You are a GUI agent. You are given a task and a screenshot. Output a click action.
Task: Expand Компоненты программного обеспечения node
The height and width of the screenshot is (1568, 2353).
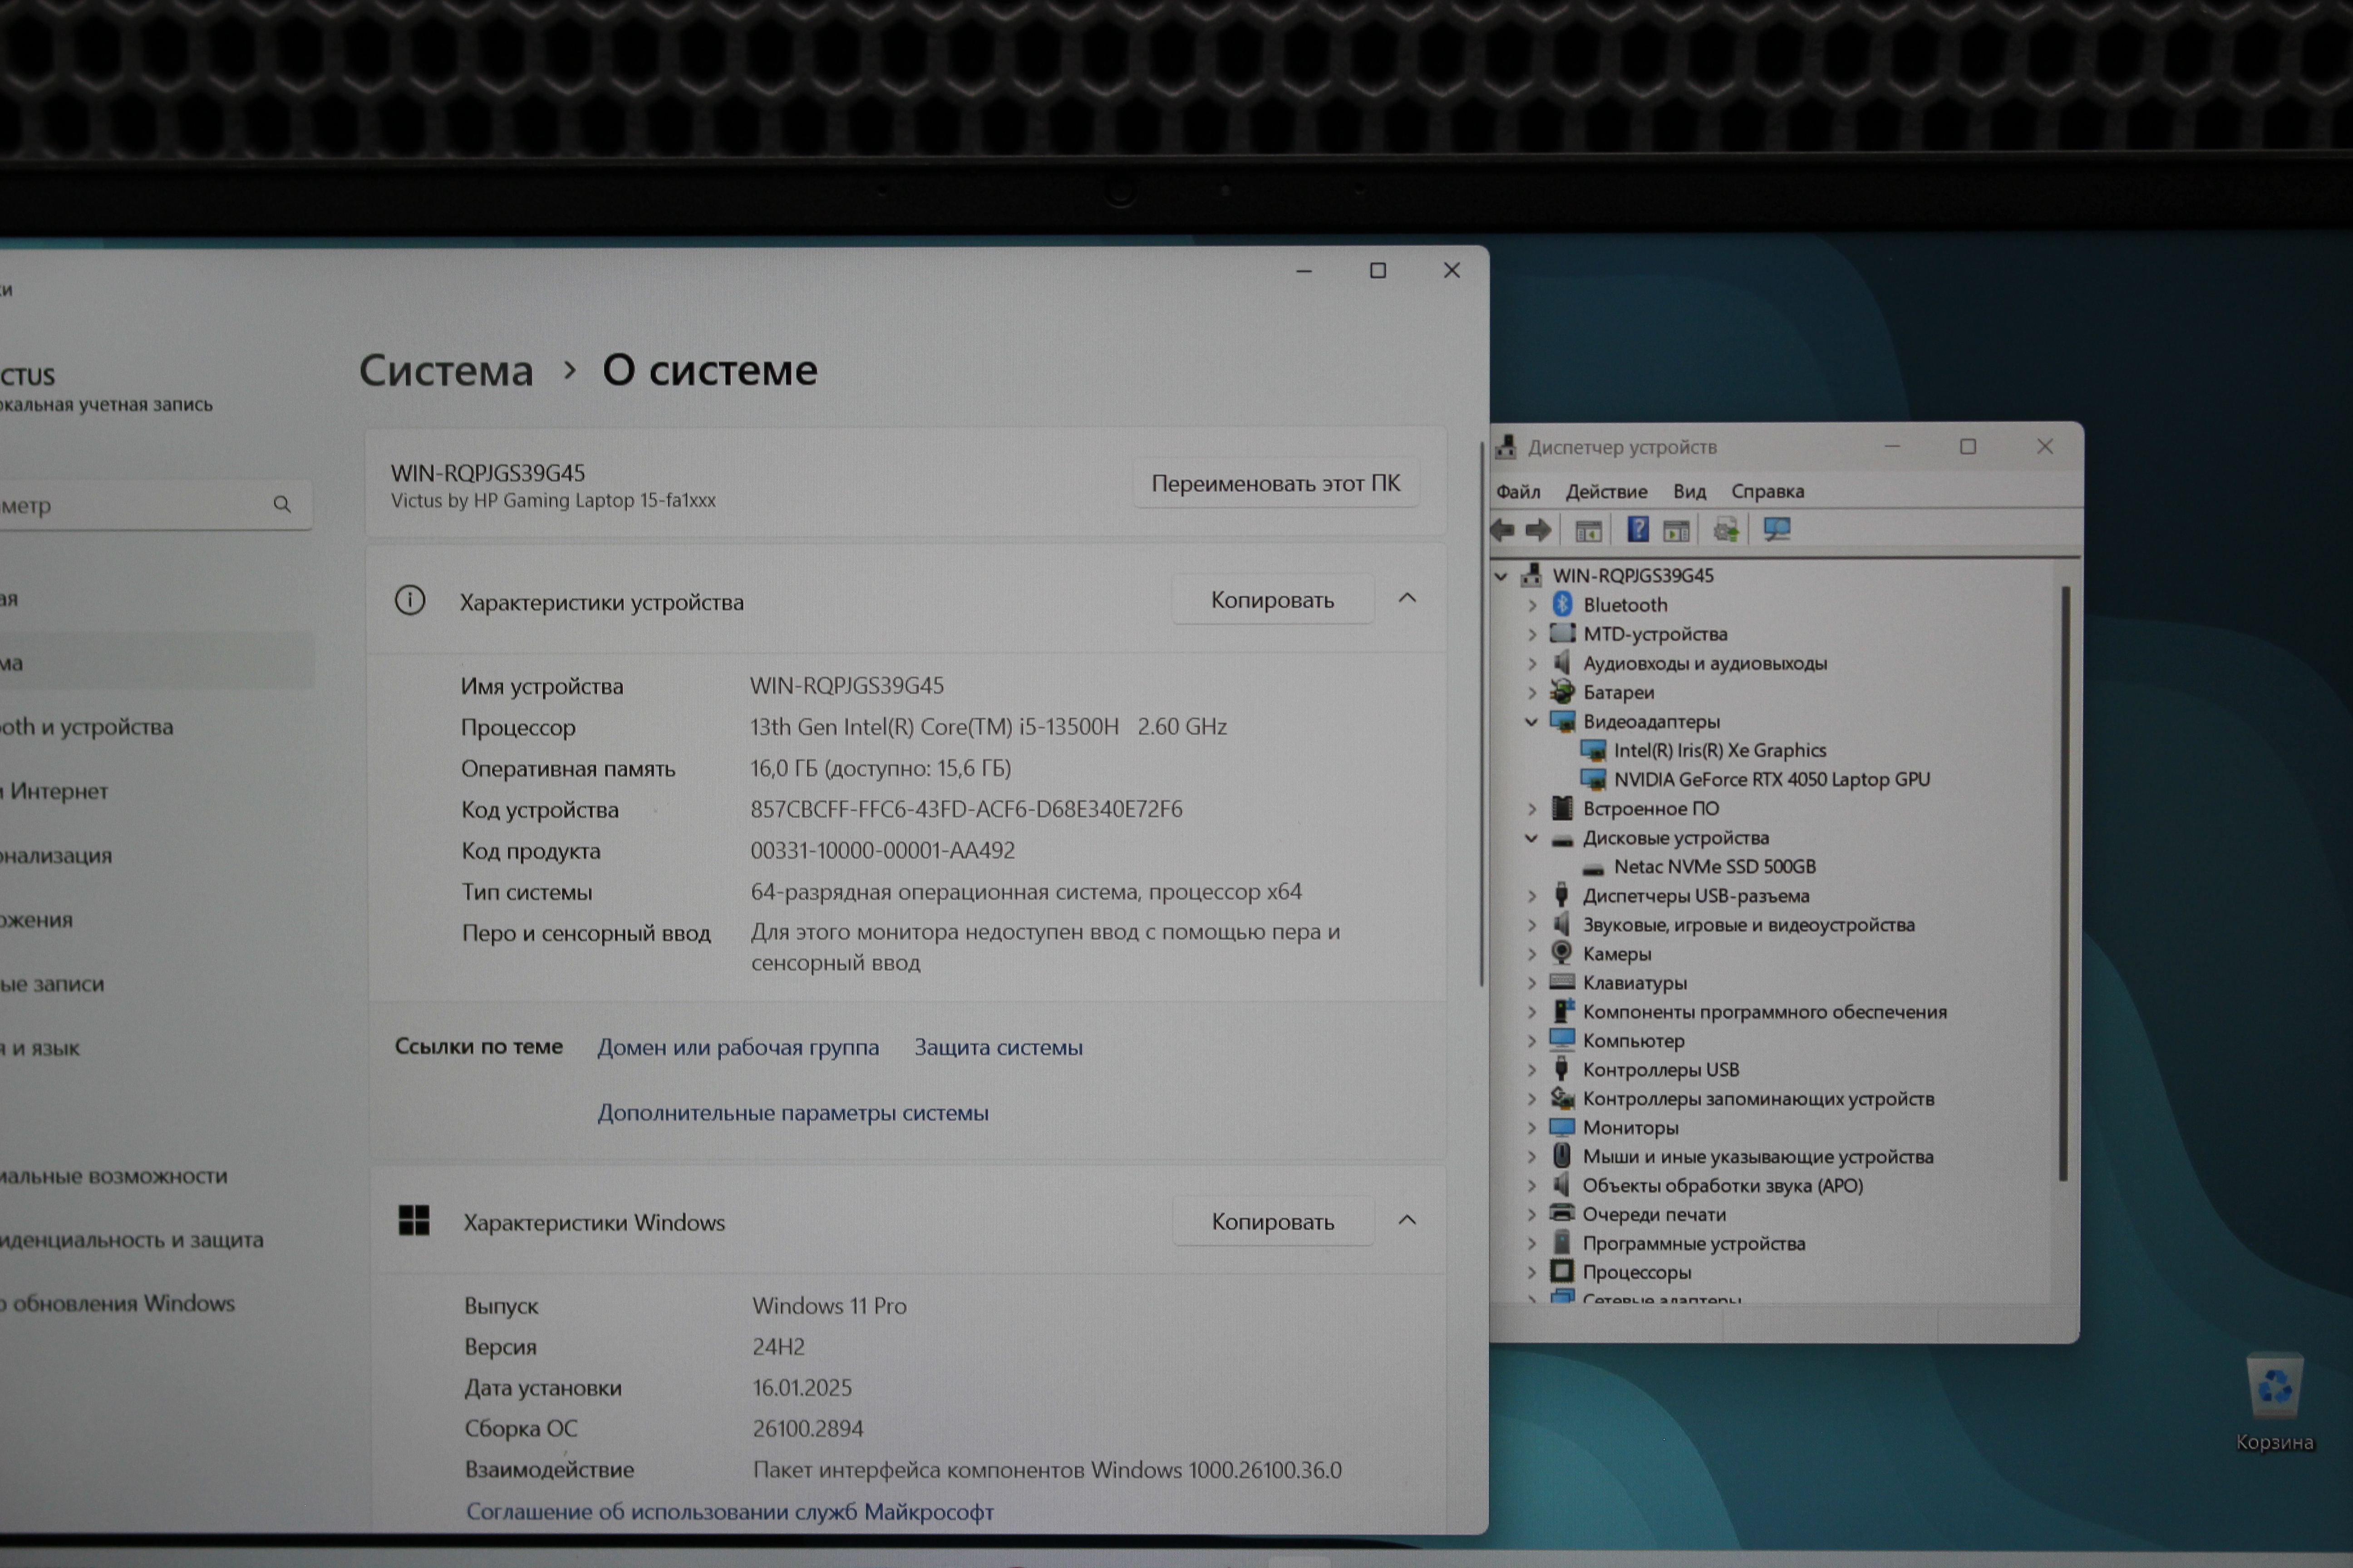(1531, 1012)
